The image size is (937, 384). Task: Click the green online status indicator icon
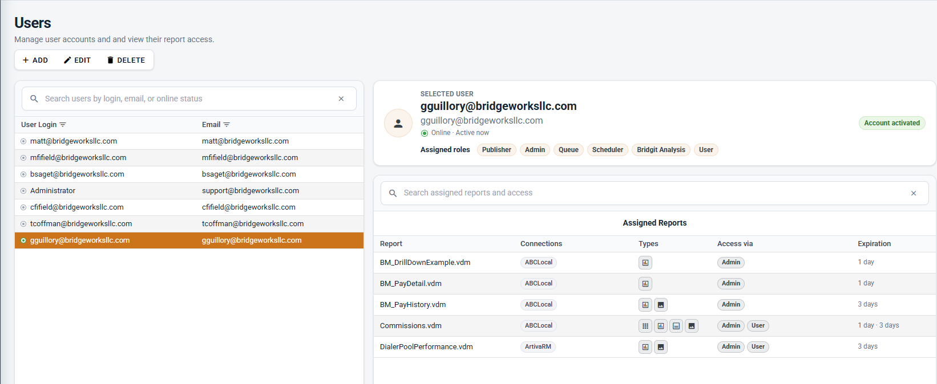click(425, 133)
